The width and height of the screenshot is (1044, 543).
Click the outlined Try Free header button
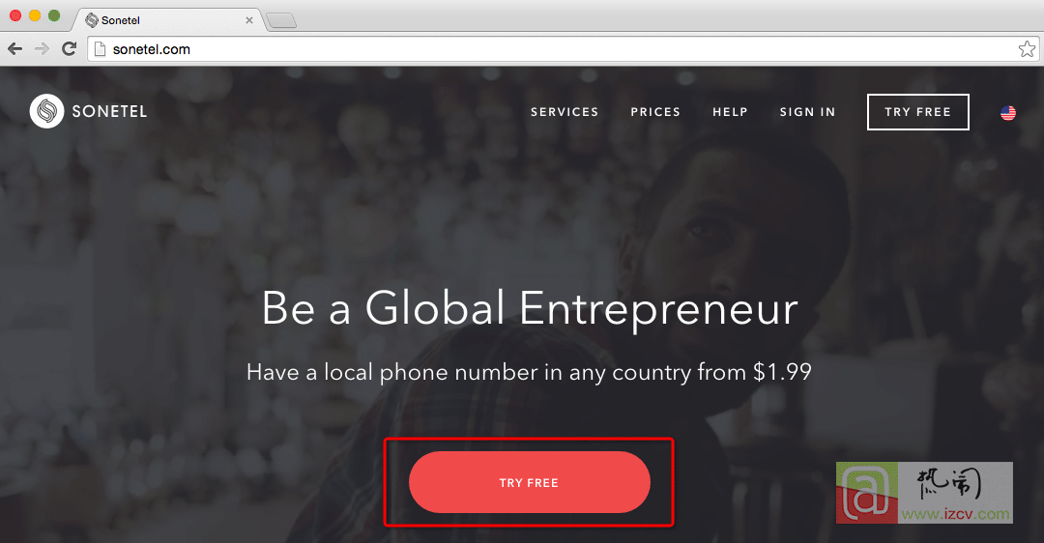917,112
